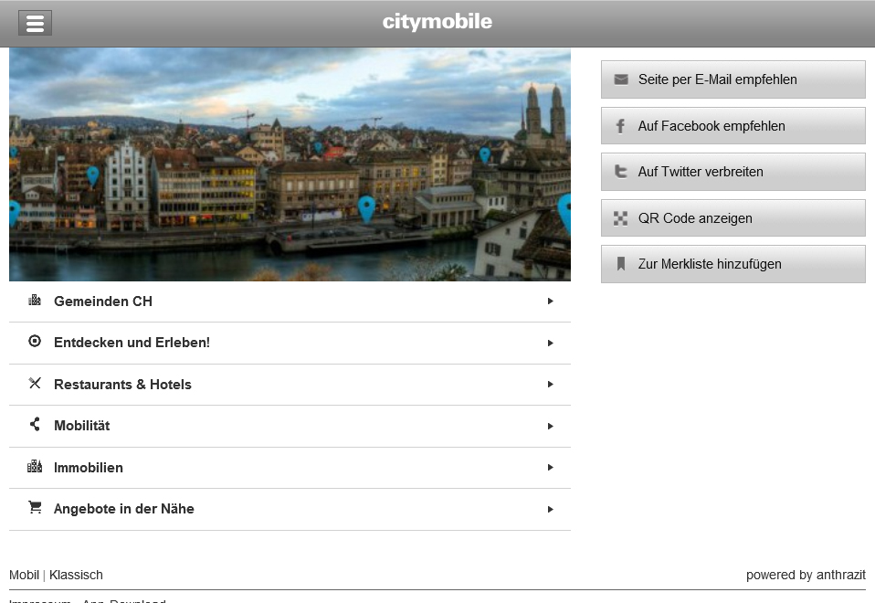Click QR Code anzeigen button
The width and height of the screenshot is (875, 603).
click(x=733, y=218)
